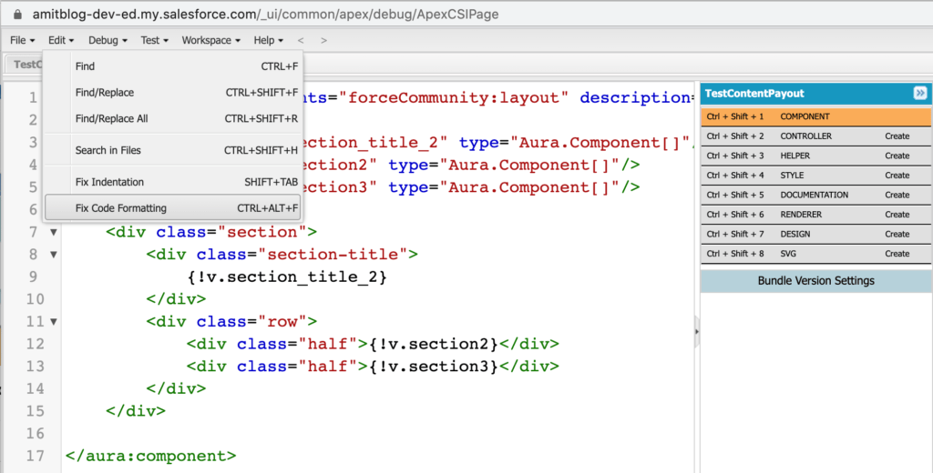Click the browser address bar lock icon
This screenshot has height=473, width=933.
pos(15,15)
